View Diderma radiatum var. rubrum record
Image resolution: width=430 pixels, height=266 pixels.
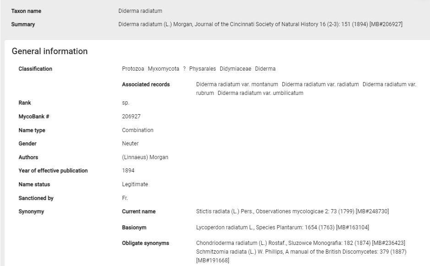coord(389,84)
